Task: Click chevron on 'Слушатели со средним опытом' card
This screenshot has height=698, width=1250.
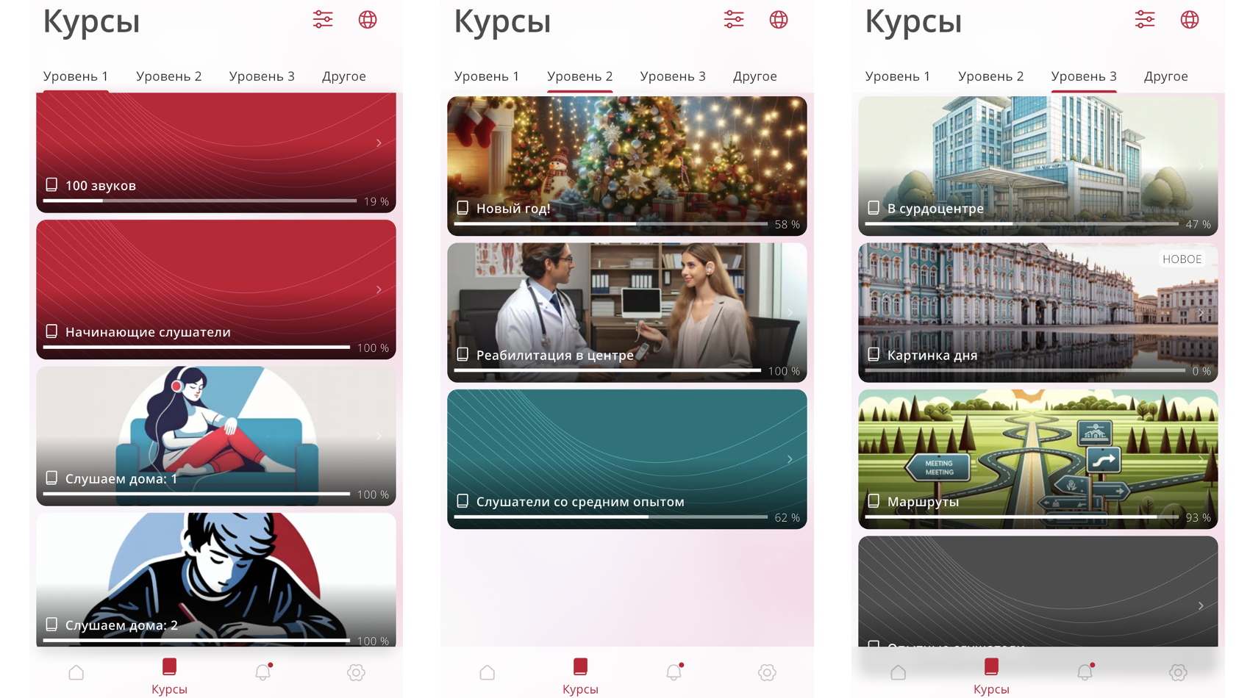Action: pos(790,459)
